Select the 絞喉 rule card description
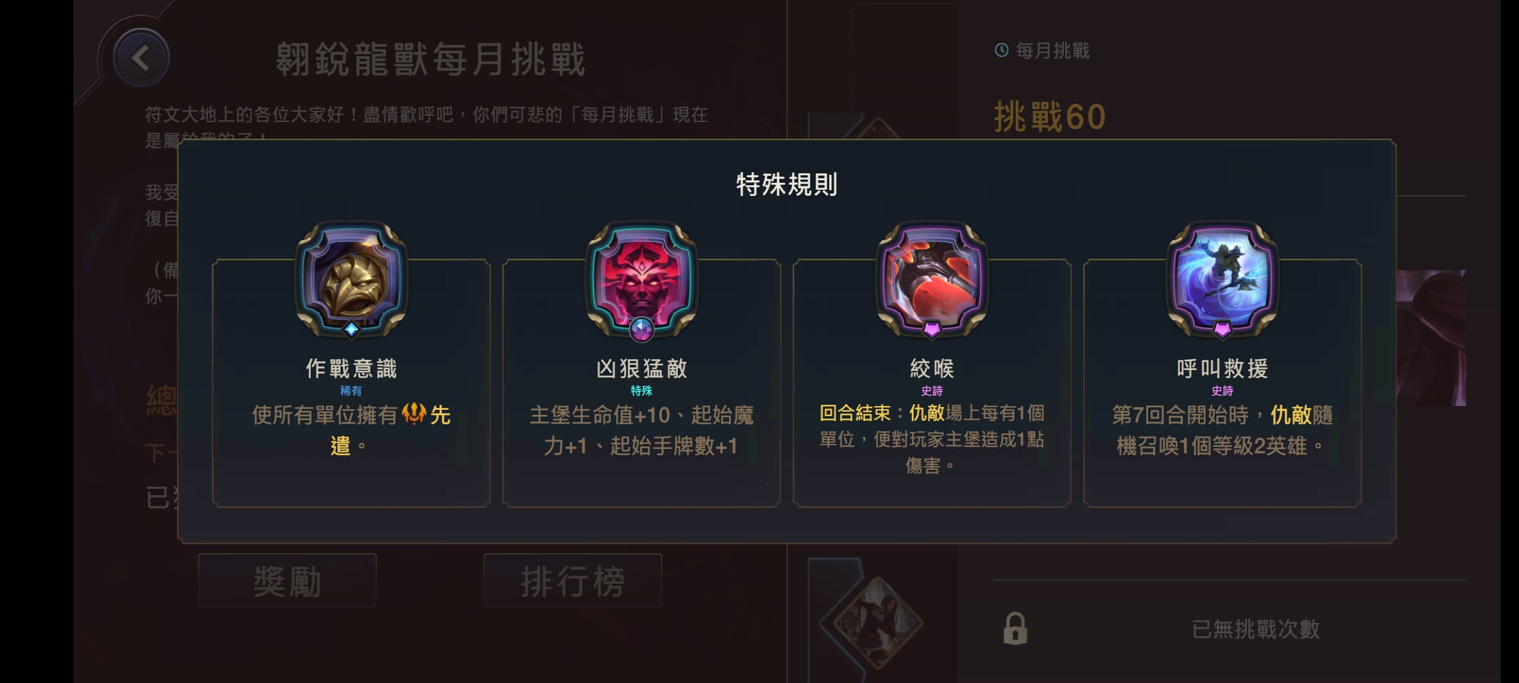 (932, 439)
